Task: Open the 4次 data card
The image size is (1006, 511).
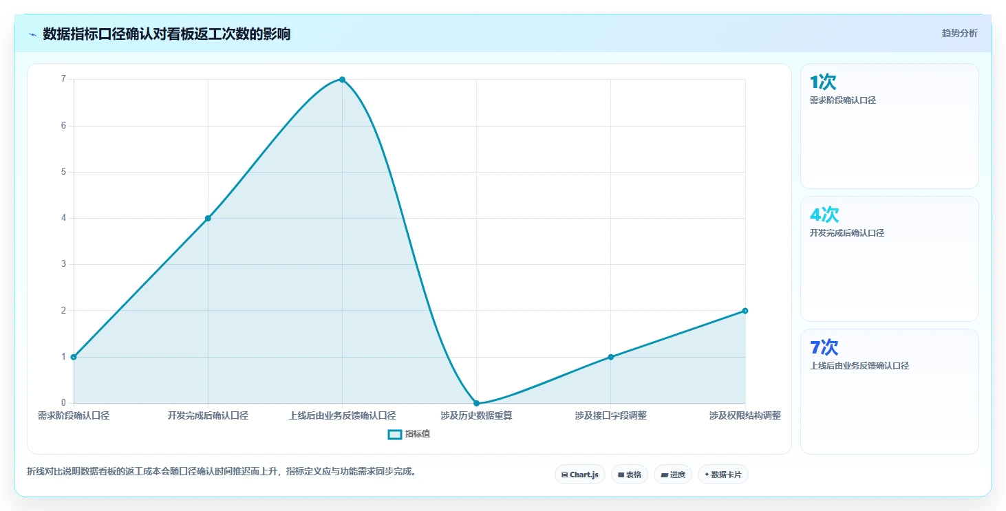Action: (889, 259)
